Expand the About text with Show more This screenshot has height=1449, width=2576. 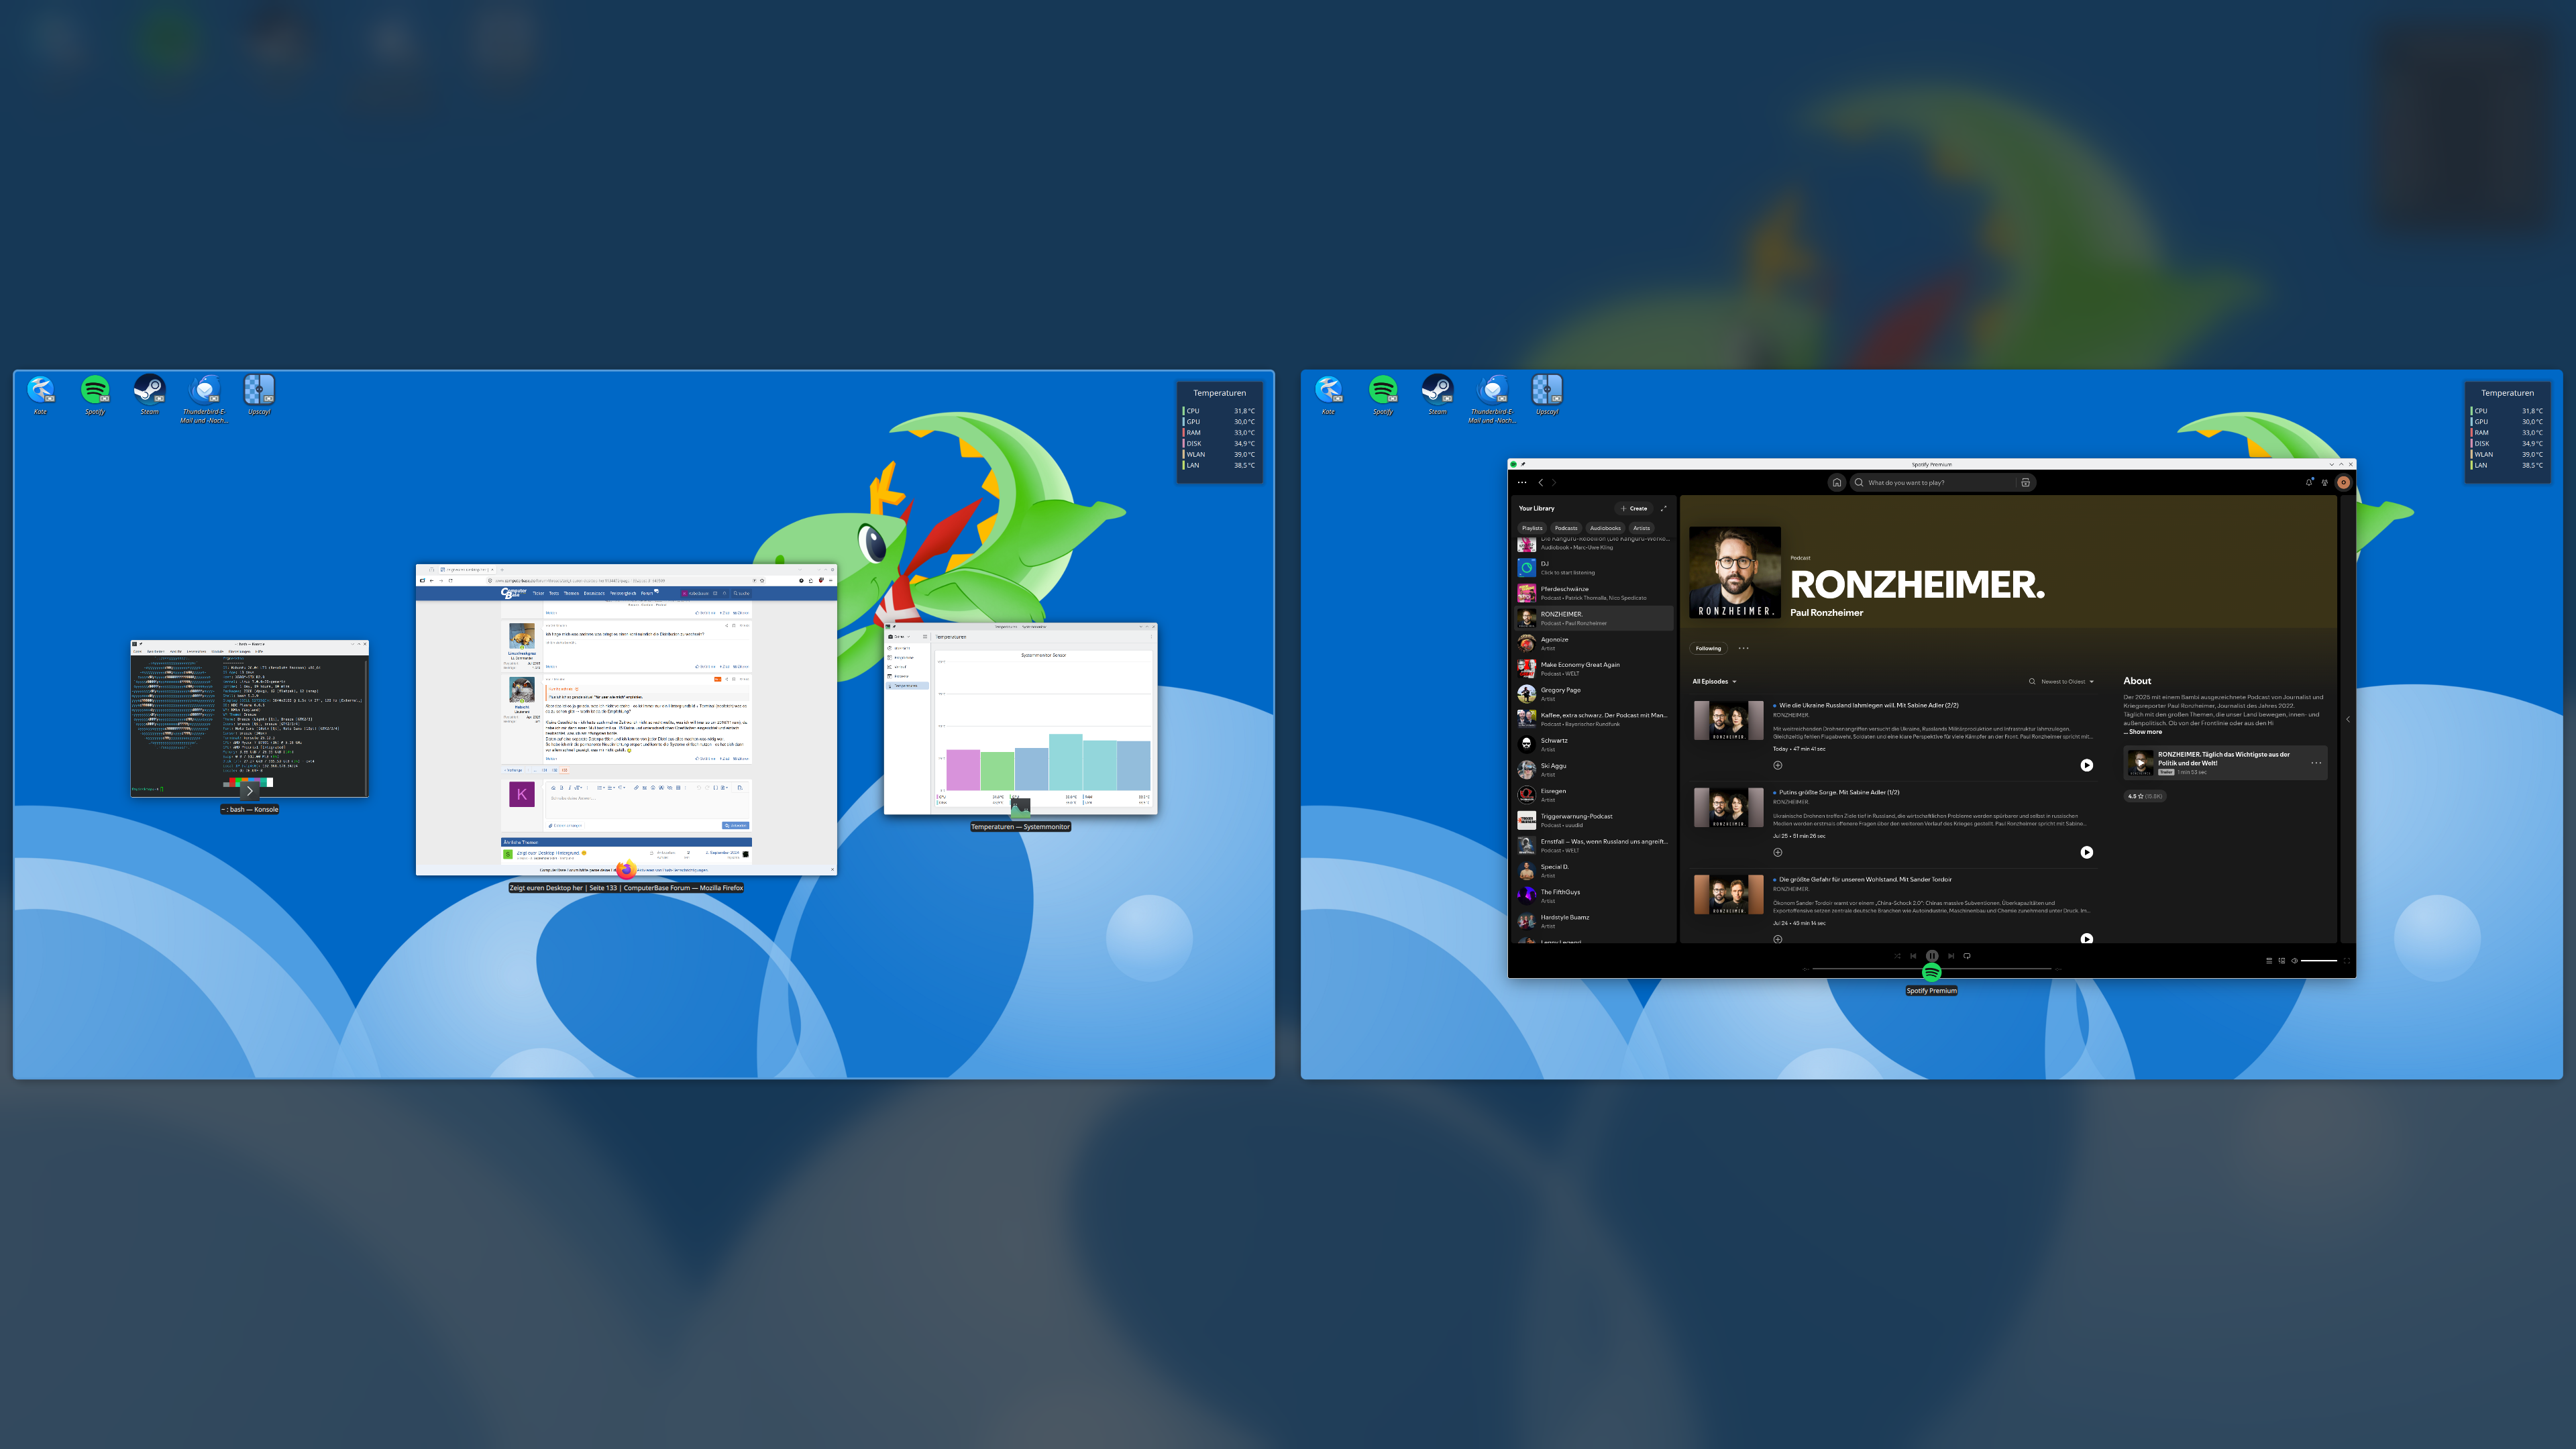coord(2143,732)
